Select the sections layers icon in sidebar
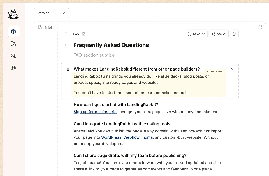Image resolution: width=269 pixels, height=176 pixels. pos(13,31)
